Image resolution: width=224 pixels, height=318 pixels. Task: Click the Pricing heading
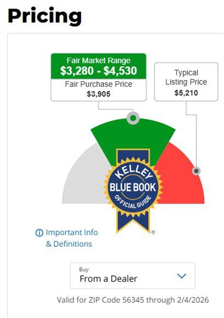[44, 16]
